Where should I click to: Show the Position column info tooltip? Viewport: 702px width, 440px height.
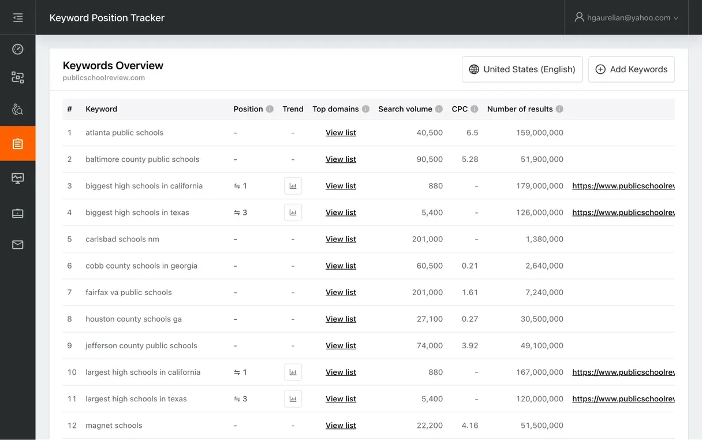click(268, 109)
